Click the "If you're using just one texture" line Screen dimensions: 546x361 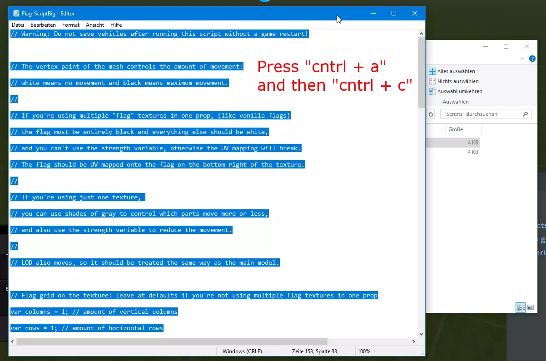[x=78, y=197]
